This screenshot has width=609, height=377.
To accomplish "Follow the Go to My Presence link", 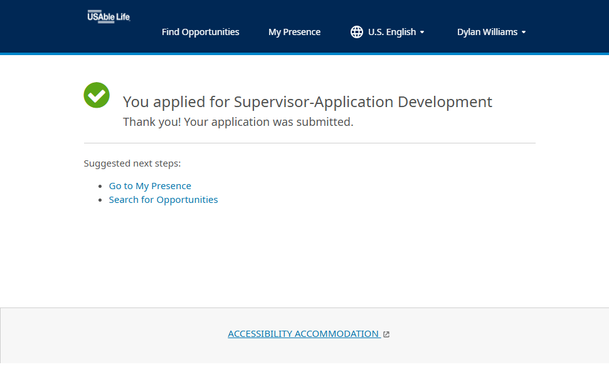I will point(150,186).
